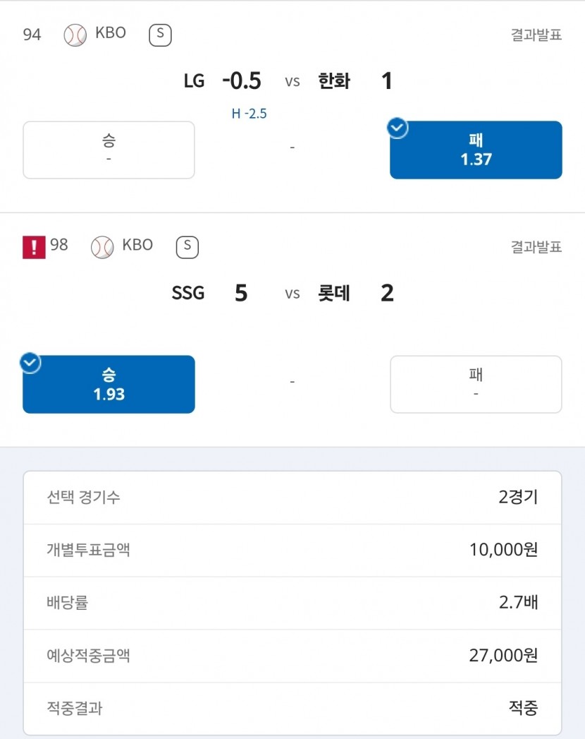Screen dimensions: 585x739
Task: Click the baseball icon for match 98
Action: (x=102, y=247)
